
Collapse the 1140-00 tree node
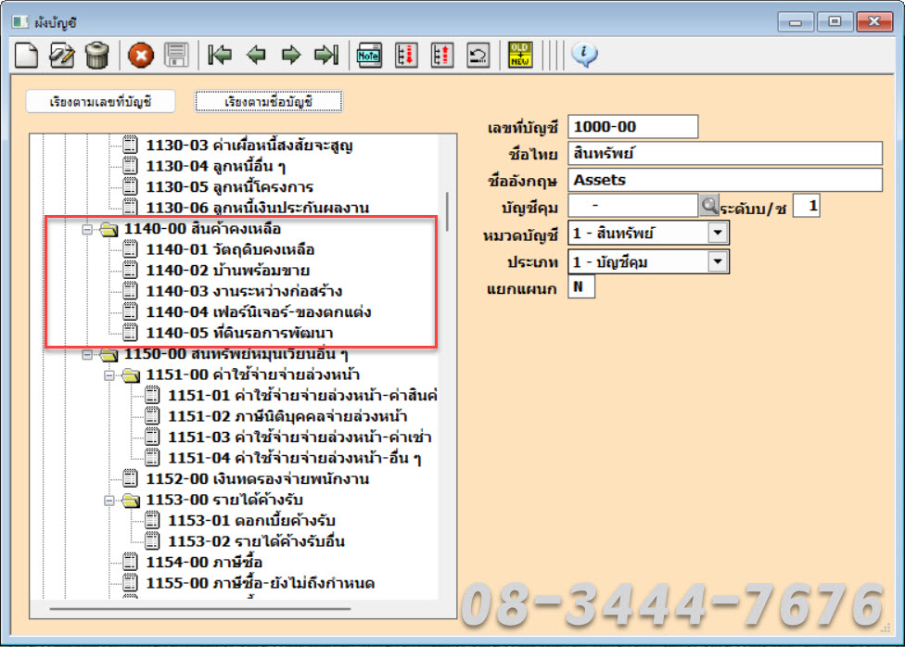[87, 229]
